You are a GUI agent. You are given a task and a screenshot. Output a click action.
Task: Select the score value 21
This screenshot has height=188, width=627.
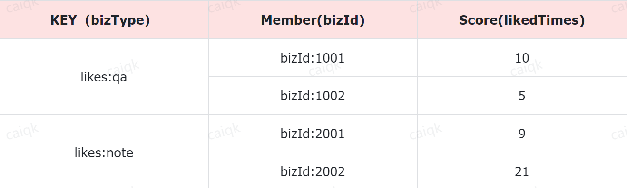[x=522, y=171]
